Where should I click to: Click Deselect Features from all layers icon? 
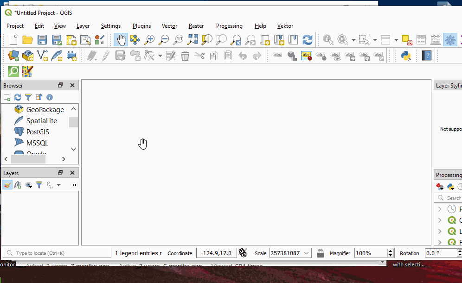pyautogui.click(x=407, y=40)
